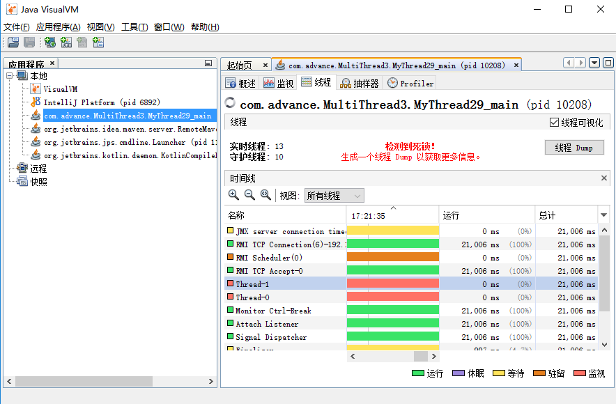
Task: Zoom out on the timeline
Action: 249,195
